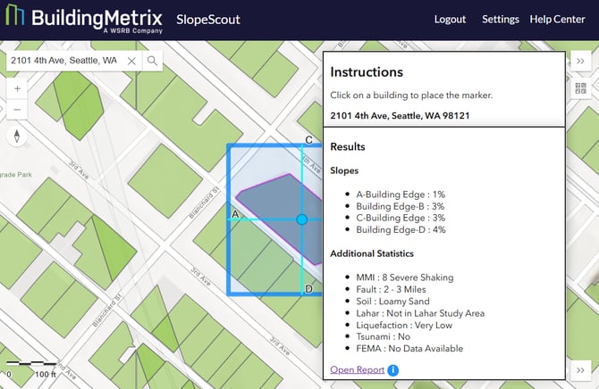The image size is (599, 389).
Task: Click "Fault : 2 - 3 Miles" statistic
Action: coord(392,289)
